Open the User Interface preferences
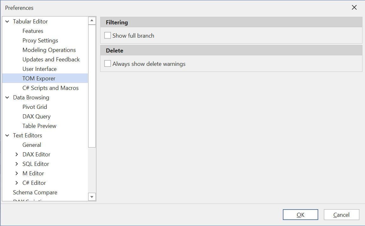The width and height of the screenshot is (365, 226). 40,69
